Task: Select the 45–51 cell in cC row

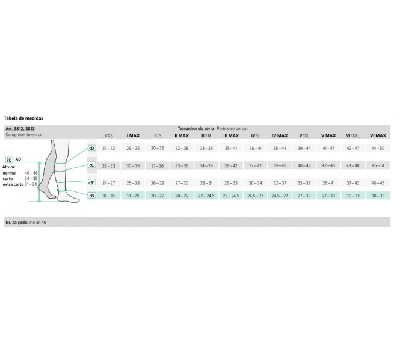Action: click(377, 165)
